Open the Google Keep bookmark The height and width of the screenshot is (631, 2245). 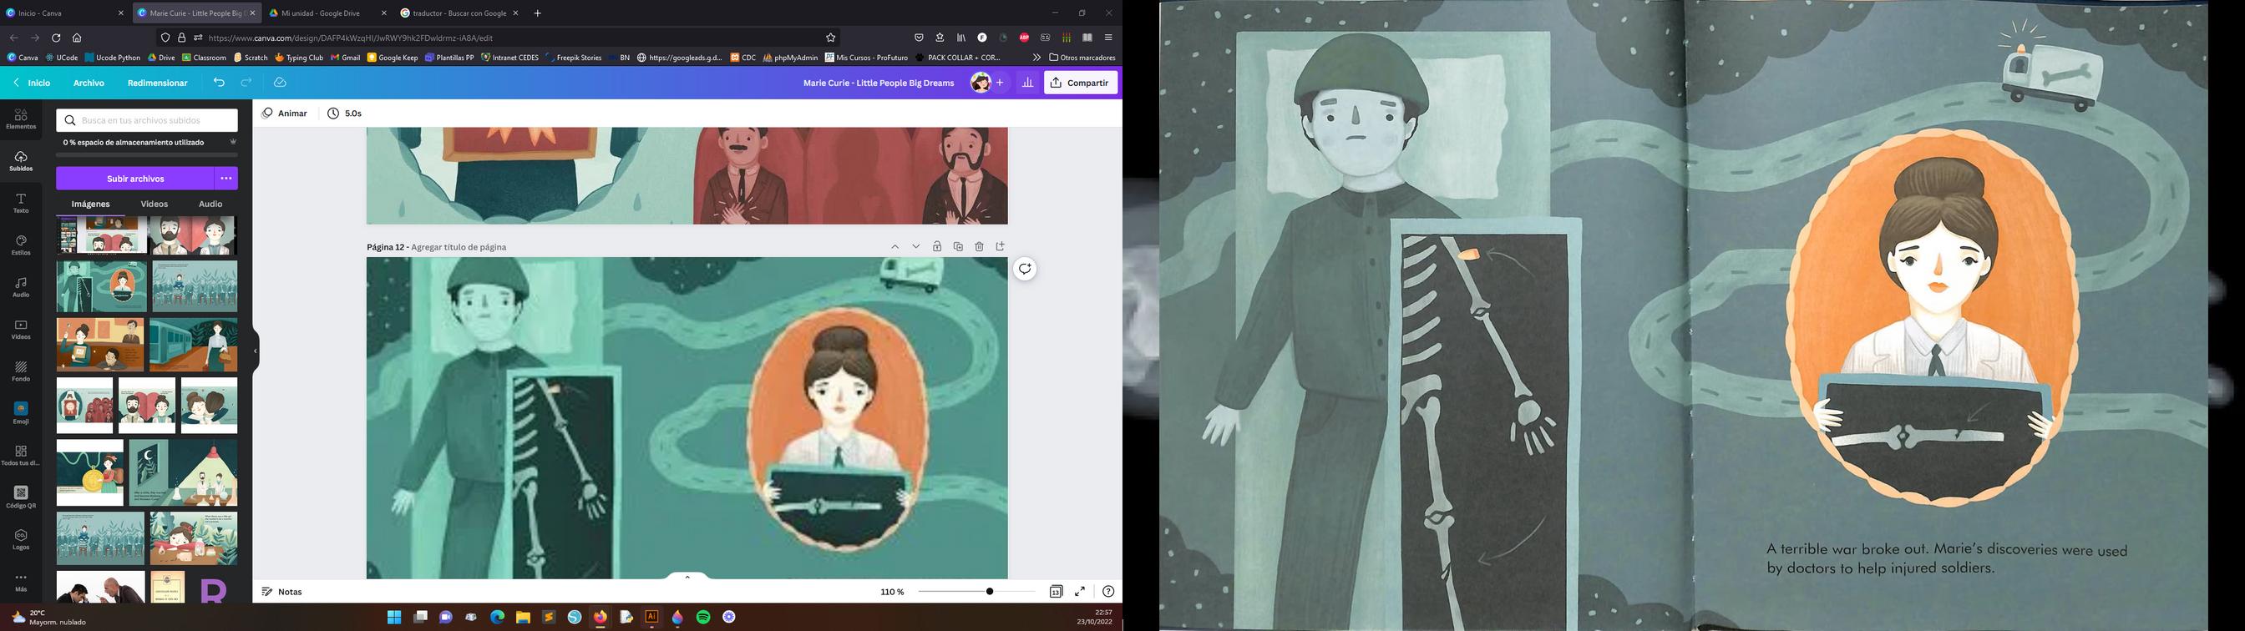(x=393, y=58)
